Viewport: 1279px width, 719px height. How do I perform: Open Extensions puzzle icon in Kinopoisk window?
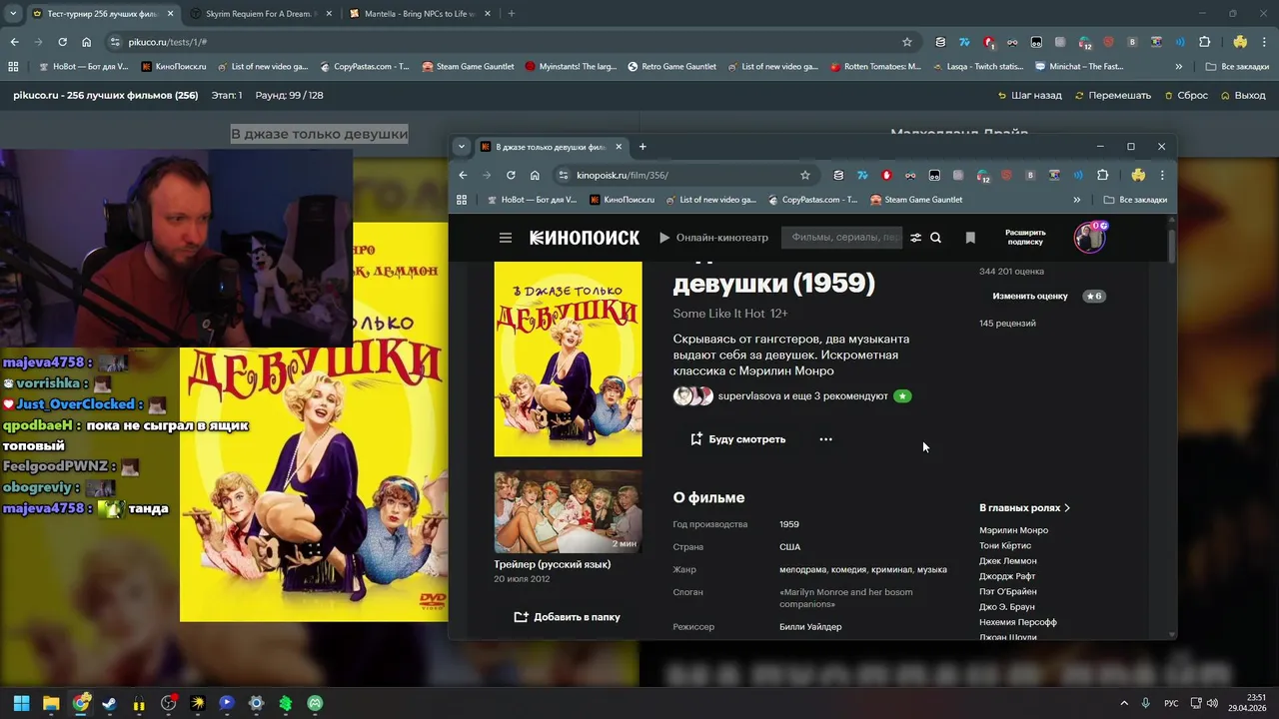(1103, 175)
